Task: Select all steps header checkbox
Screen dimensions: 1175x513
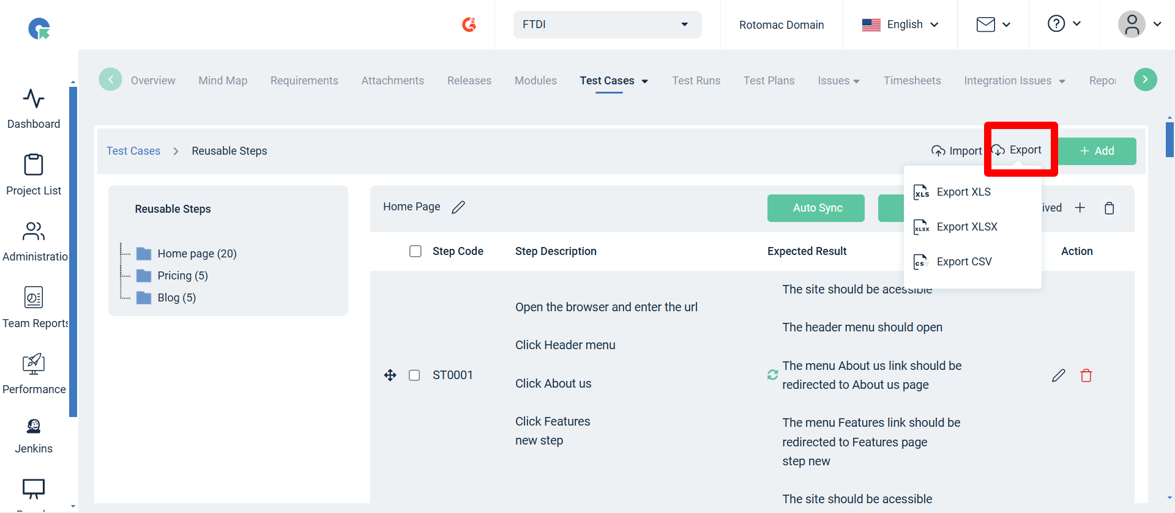Action: click(416, 251)
